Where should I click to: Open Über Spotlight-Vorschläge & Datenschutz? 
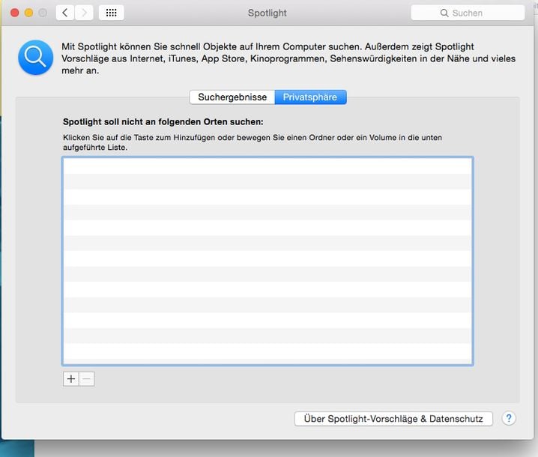[x=393, y=419]
